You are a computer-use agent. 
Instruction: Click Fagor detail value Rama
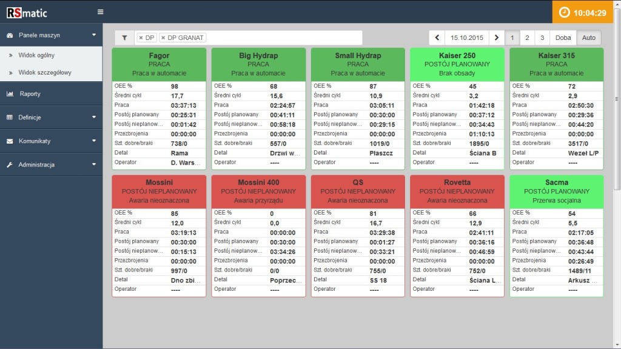[x=180, y=153]
